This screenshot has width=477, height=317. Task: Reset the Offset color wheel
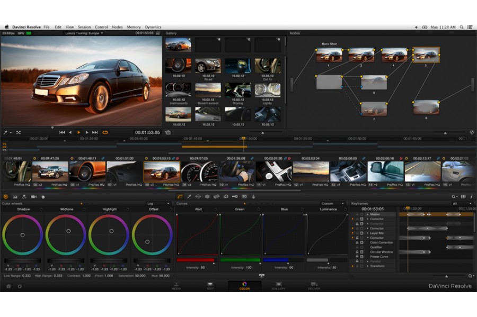point(170,209)
